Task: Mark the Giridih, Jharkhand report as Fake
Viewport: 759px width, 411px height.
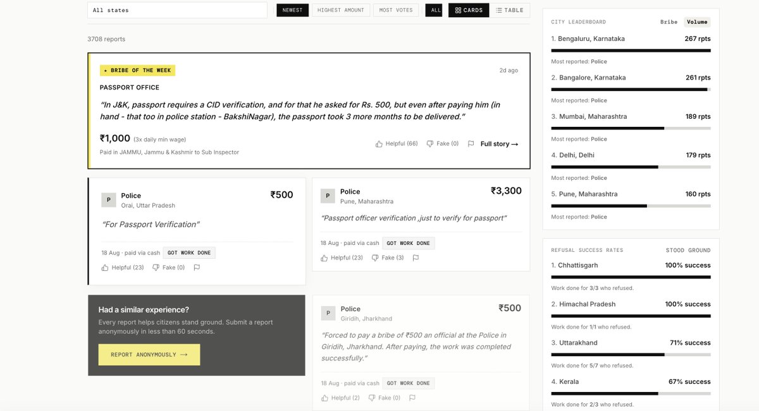Action: click(384, 398)
